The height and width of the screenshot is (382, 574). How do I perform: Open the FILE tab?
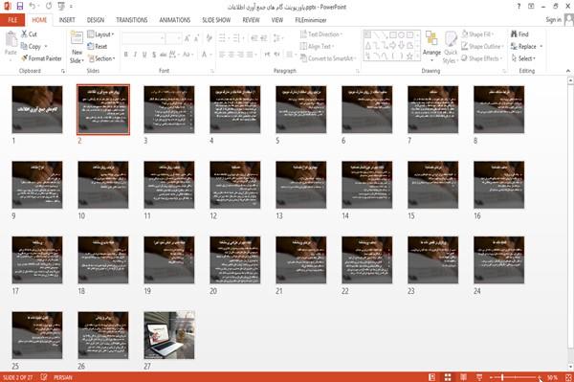point(12,20)
